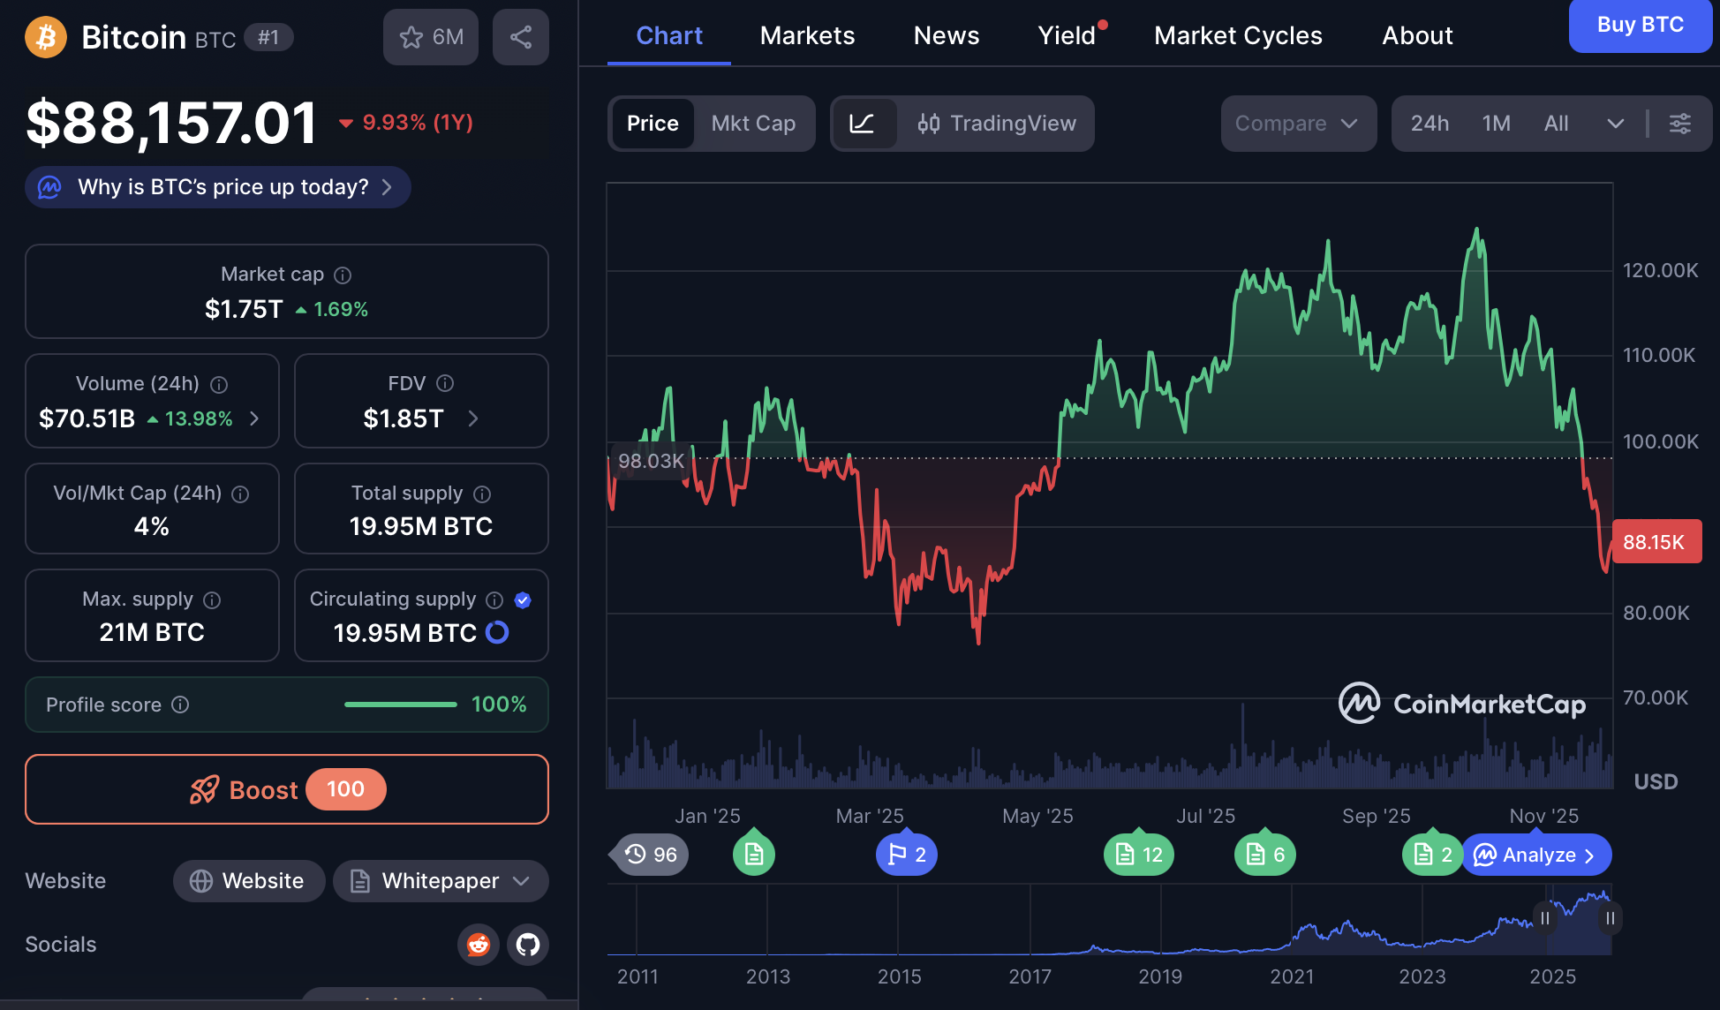Click the flag event marker with 2
1720x1010 pixels.
point(907,855)
